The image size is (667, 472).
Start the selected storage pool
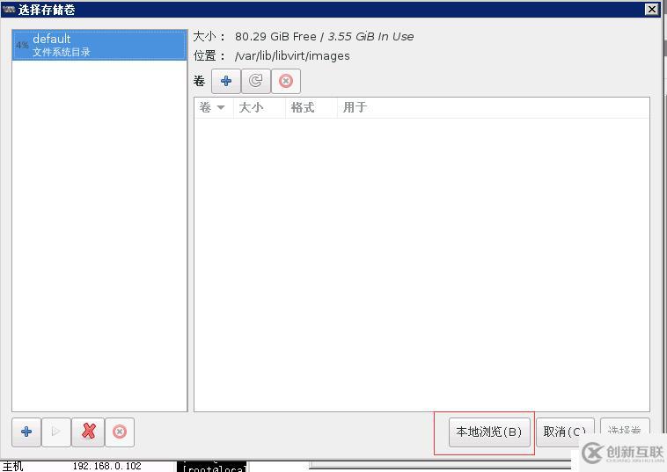tap(56, 432)
